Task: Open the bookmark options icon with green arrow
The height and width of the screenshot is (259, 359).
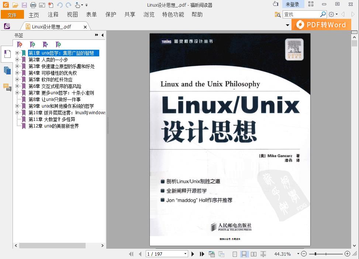Action: pos(58,44)
